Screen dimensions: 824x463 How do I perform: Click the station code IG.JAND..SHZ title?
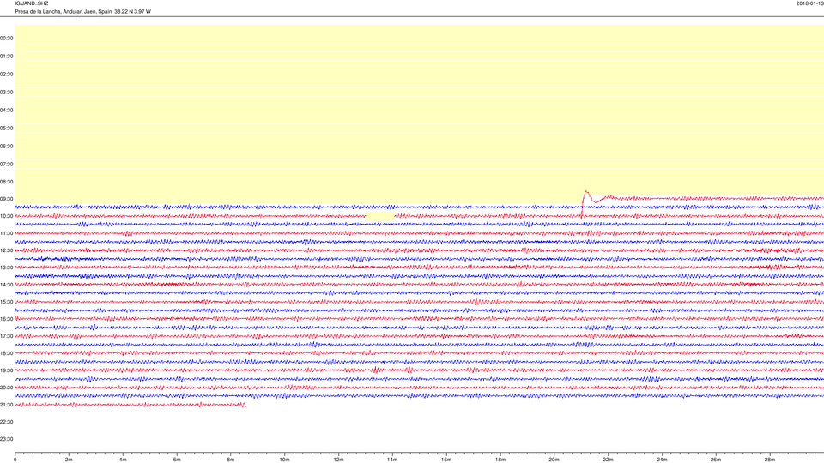tap(32, 3)
